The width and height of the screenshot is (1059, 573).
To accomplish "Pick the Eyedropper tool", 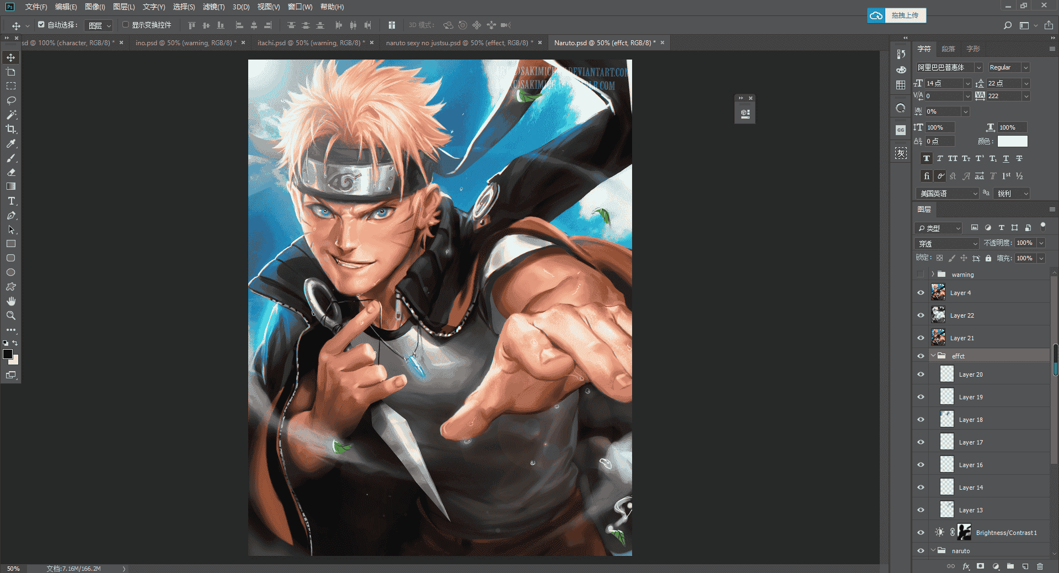I will tap(11, 143).
